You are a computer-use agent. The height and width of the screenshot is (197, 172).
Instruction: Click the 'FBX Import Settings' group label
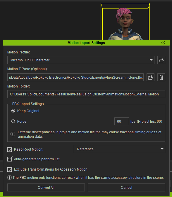tap(28, 104)
